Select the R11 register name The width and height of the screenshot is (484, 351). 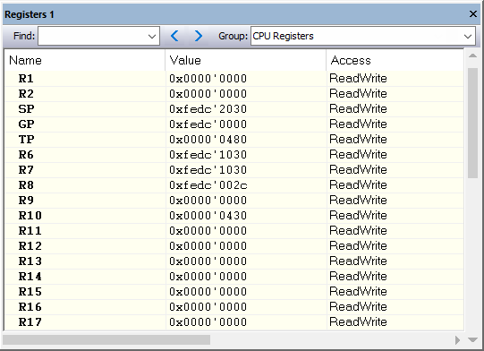[30, 231]
